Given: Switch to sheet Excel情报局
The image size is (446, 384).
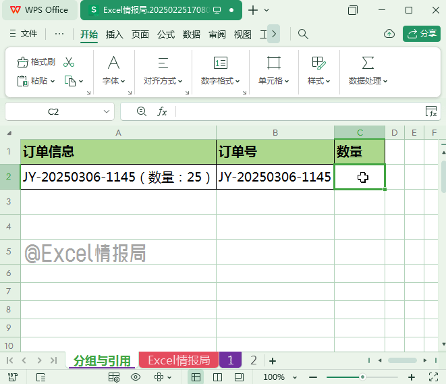Looking at the screenshot, I should point(179,360).
